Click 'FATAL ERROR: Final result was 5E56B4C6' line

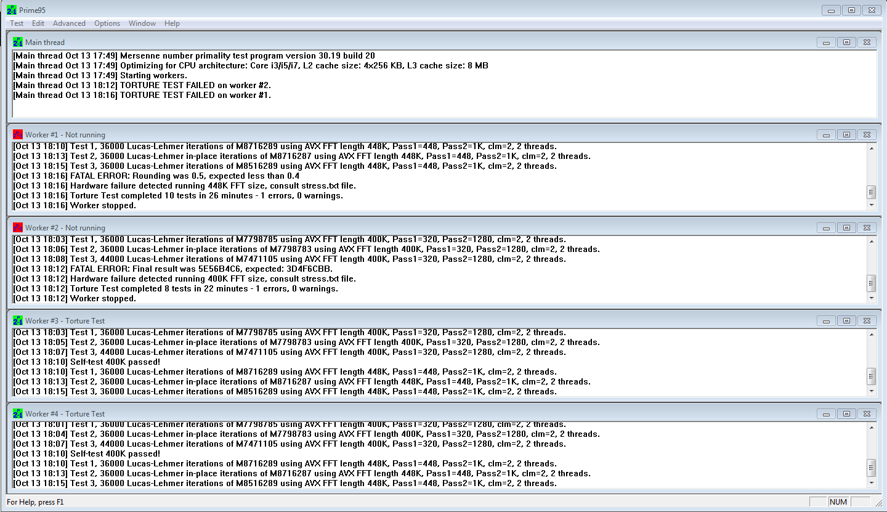(173, 269)
